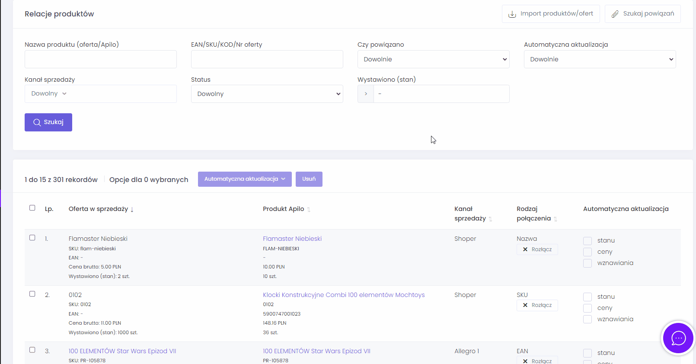Viewport: 696px width, 364px height.
Task: Click the purple Szukaj search button
Action: [48, 122]
